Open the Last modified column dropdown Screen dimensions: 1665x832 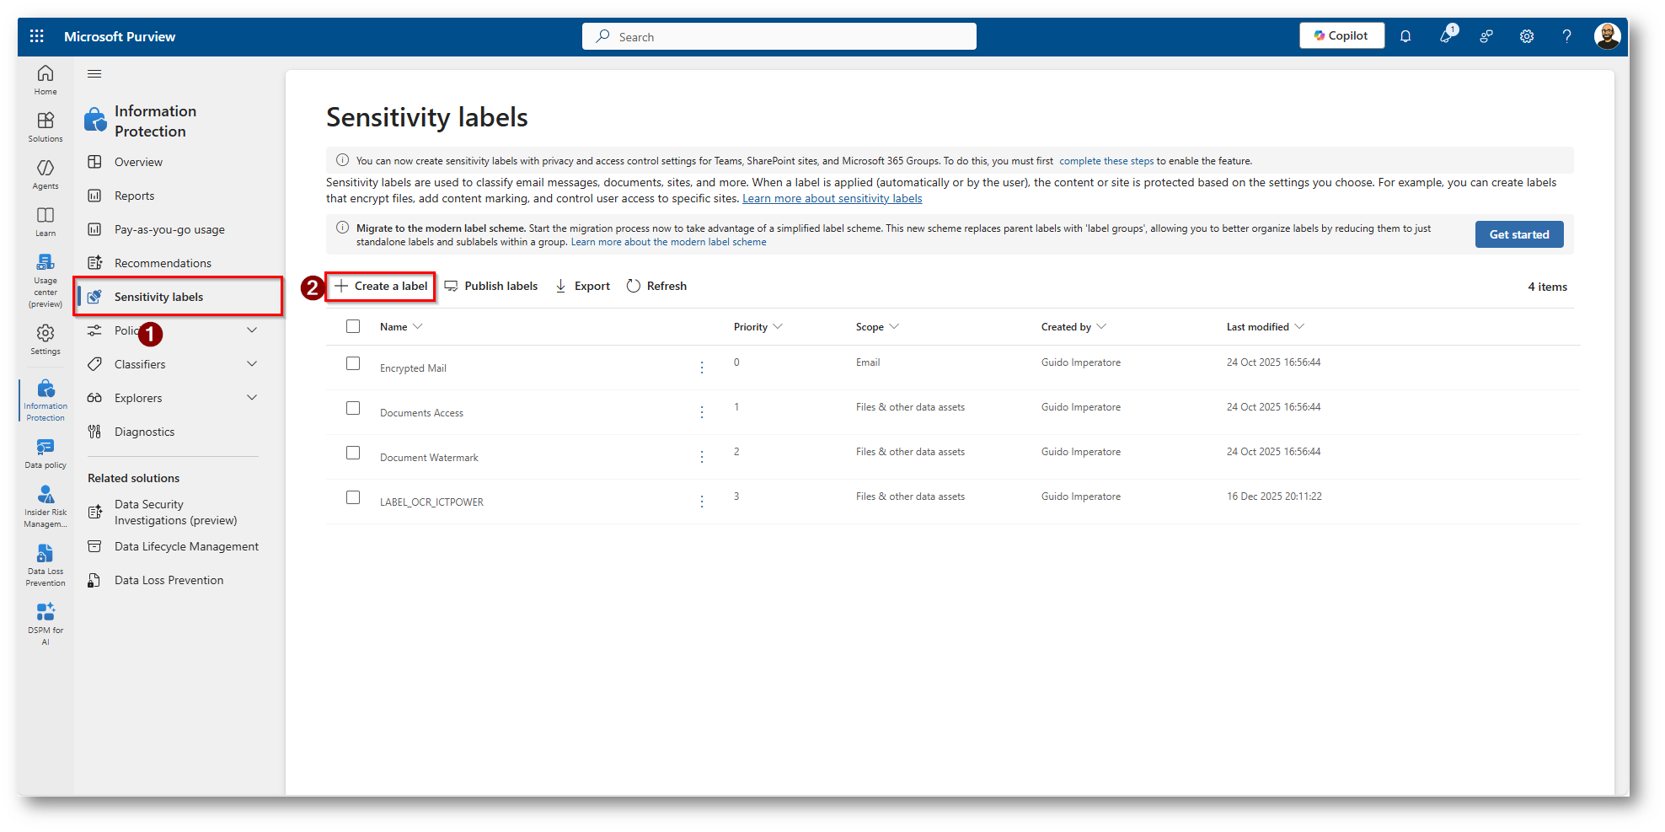coord(1299,326)
